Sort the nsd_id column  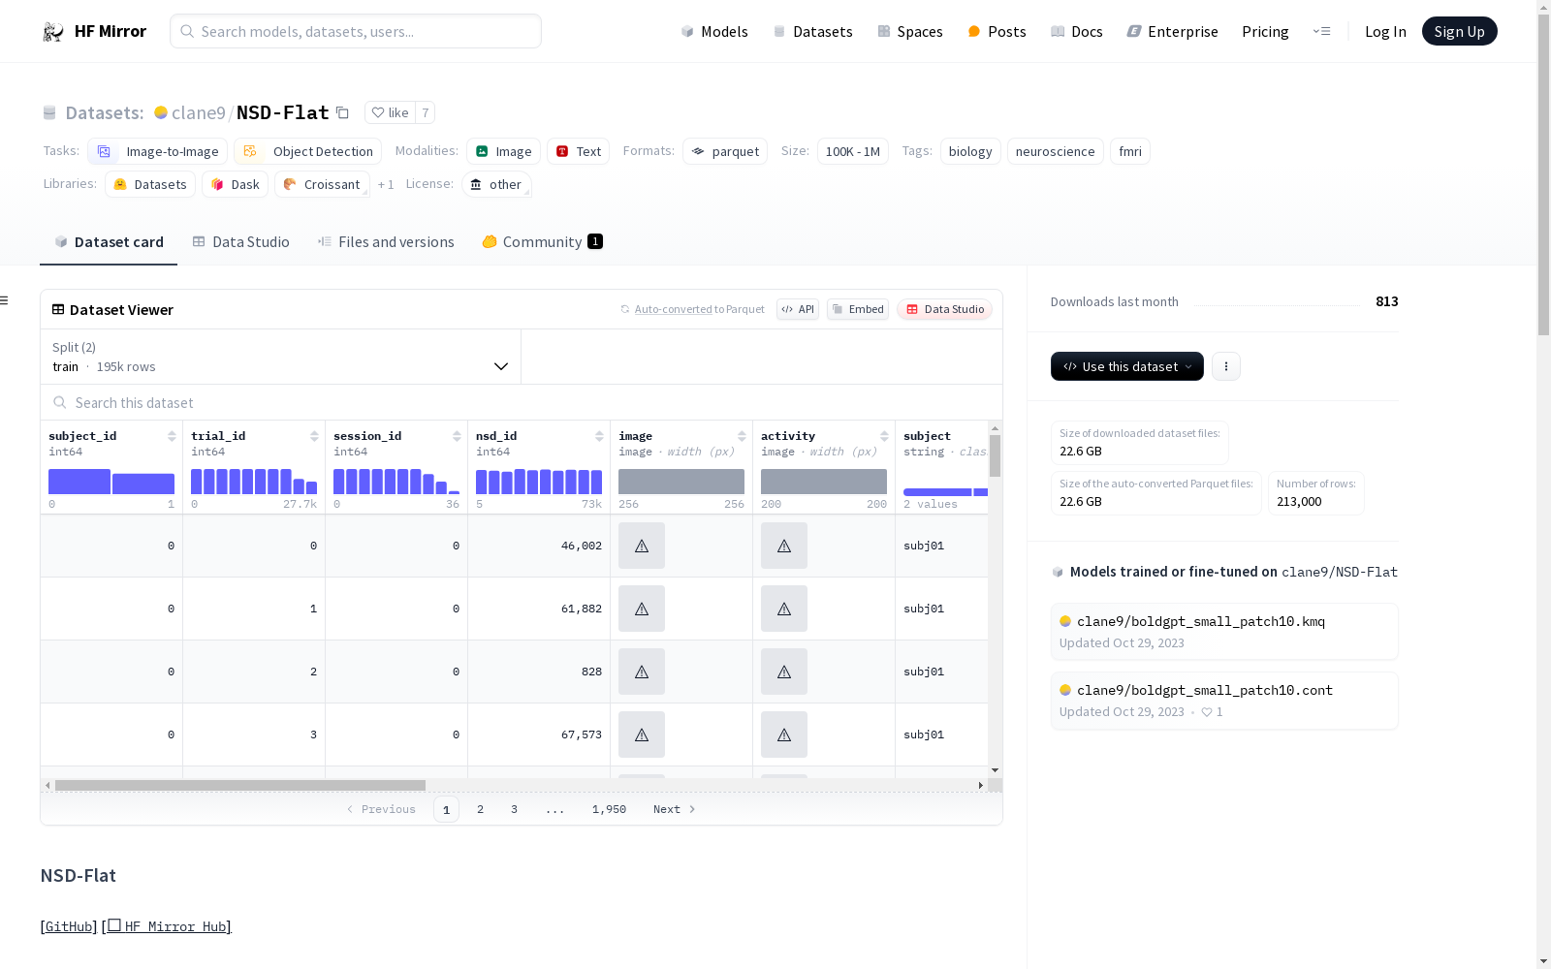[599, 436]
